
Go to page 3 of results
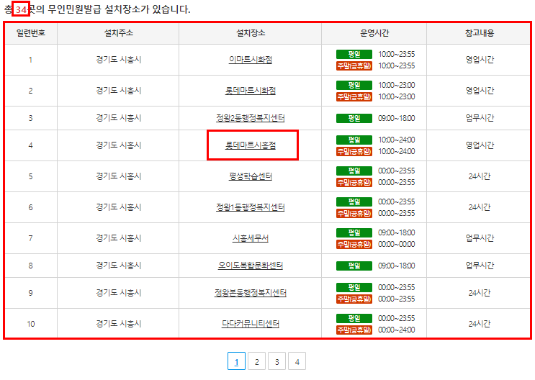pos(277,361)
